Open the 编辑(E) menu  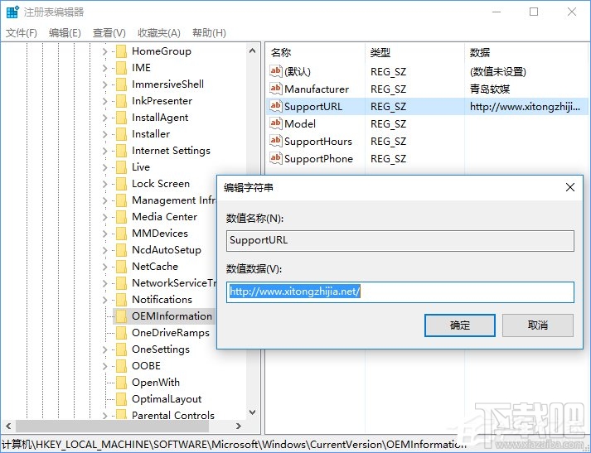[x=65, y=33]
